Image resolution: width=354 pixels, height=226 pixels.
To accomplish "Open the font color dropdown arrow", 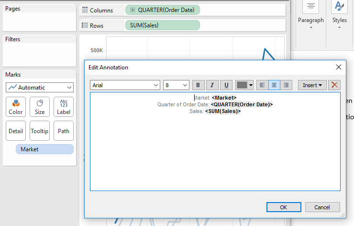I will pyautogui.click(x=251, y=85).
